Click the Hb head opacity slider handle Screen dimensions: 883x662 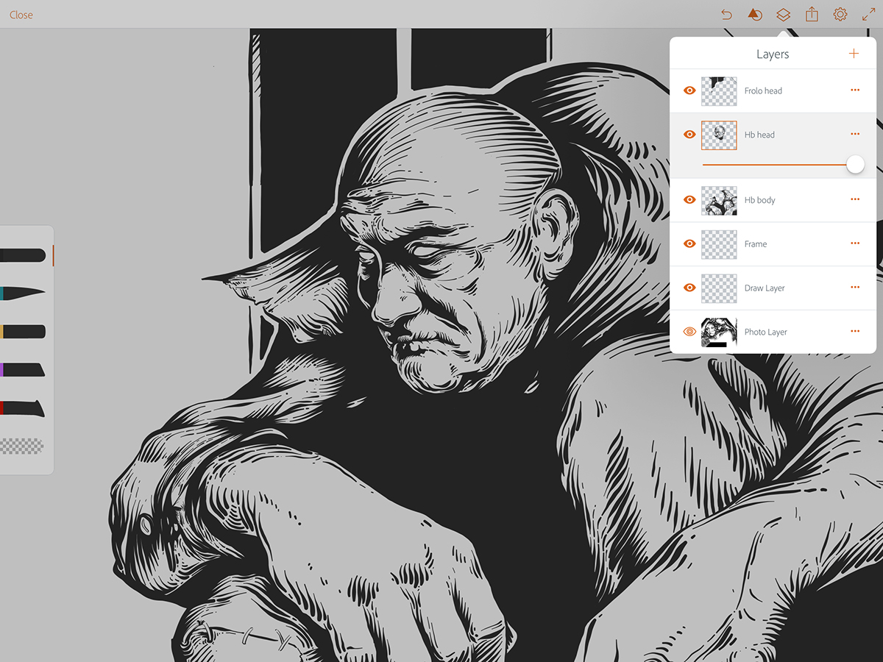click(855, 164)
